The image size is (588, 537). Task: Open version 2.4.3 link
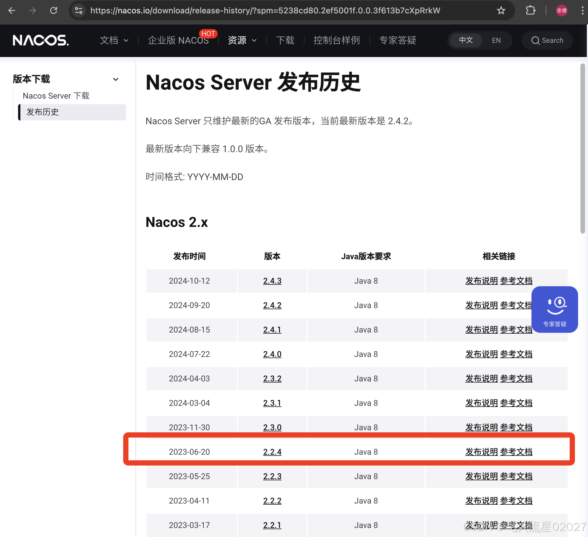272,281
